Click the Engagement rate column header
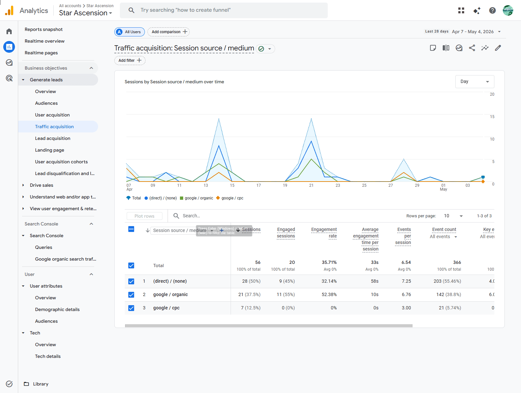 point(324,233)
